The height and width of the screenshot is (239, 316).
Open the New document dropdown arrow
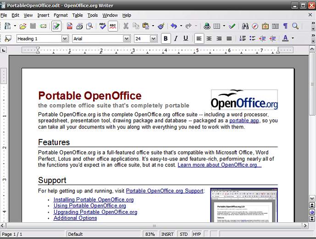pyautogui.click(x=15, y=26)
